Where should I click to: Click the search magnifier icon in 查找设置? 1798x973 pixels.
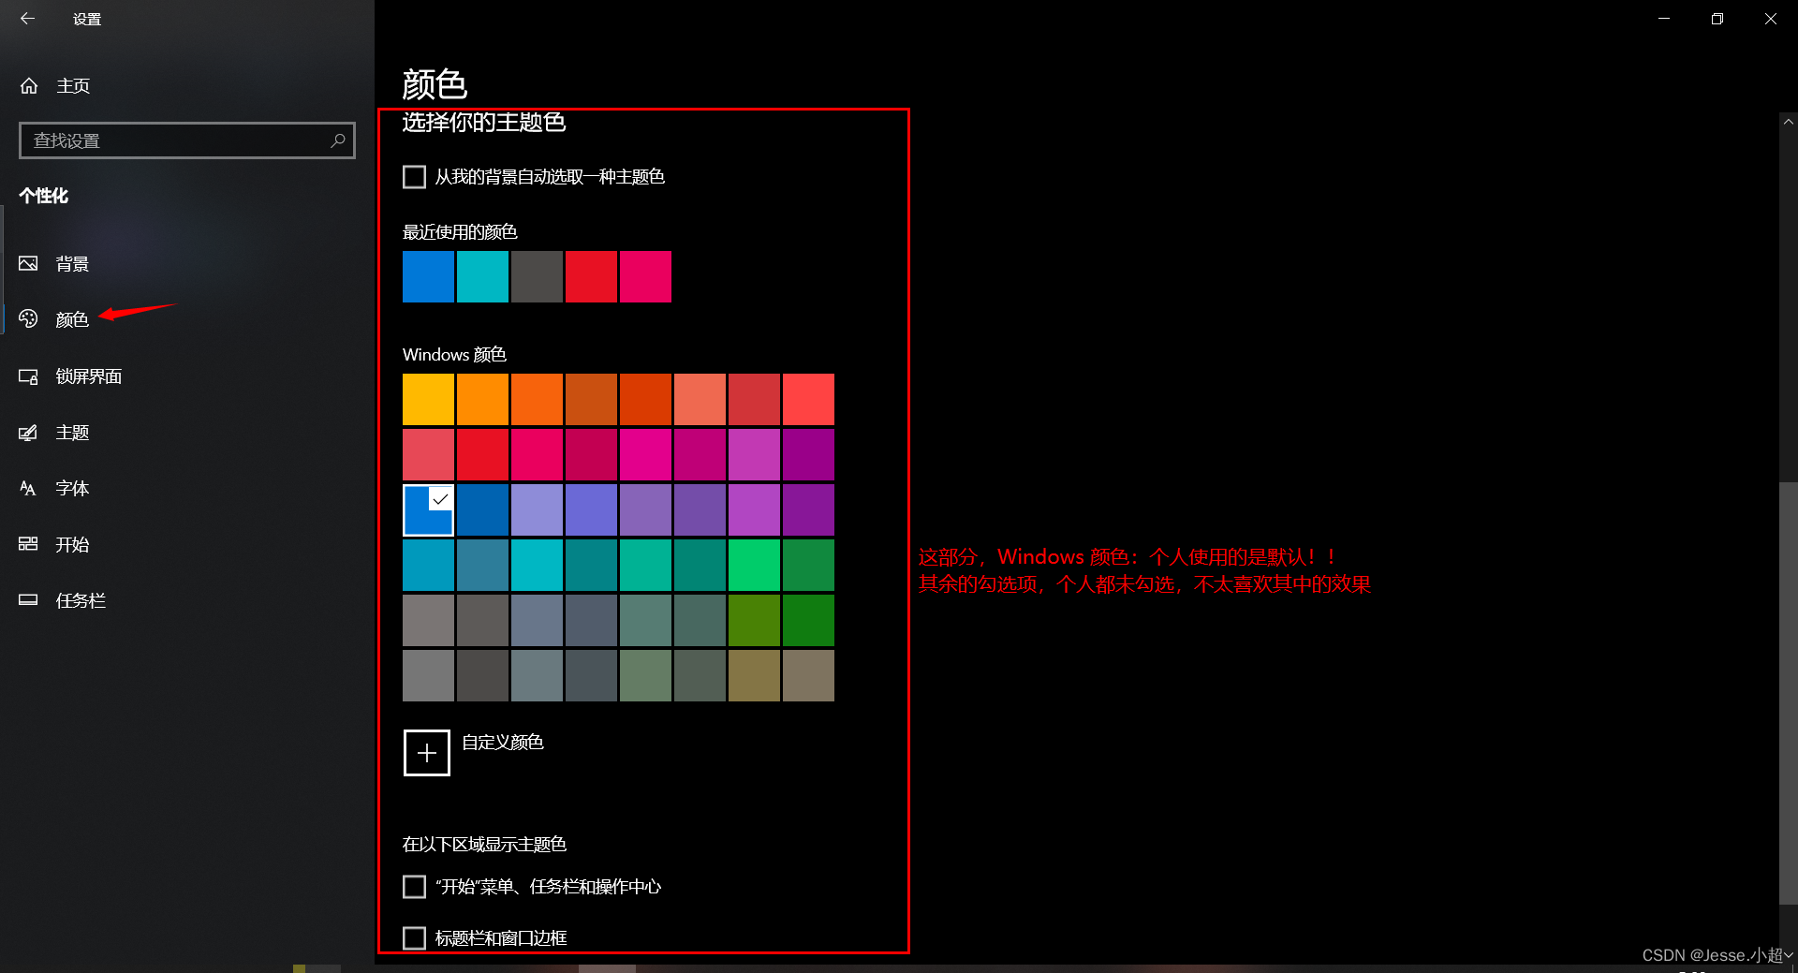[x=338, y=140]
